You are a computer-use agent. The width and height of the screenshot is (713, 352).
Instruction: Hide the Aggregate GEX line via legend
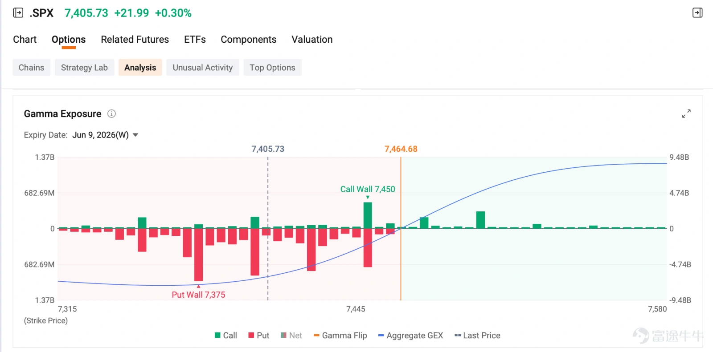pyautogui.click(x=410, y=336)
